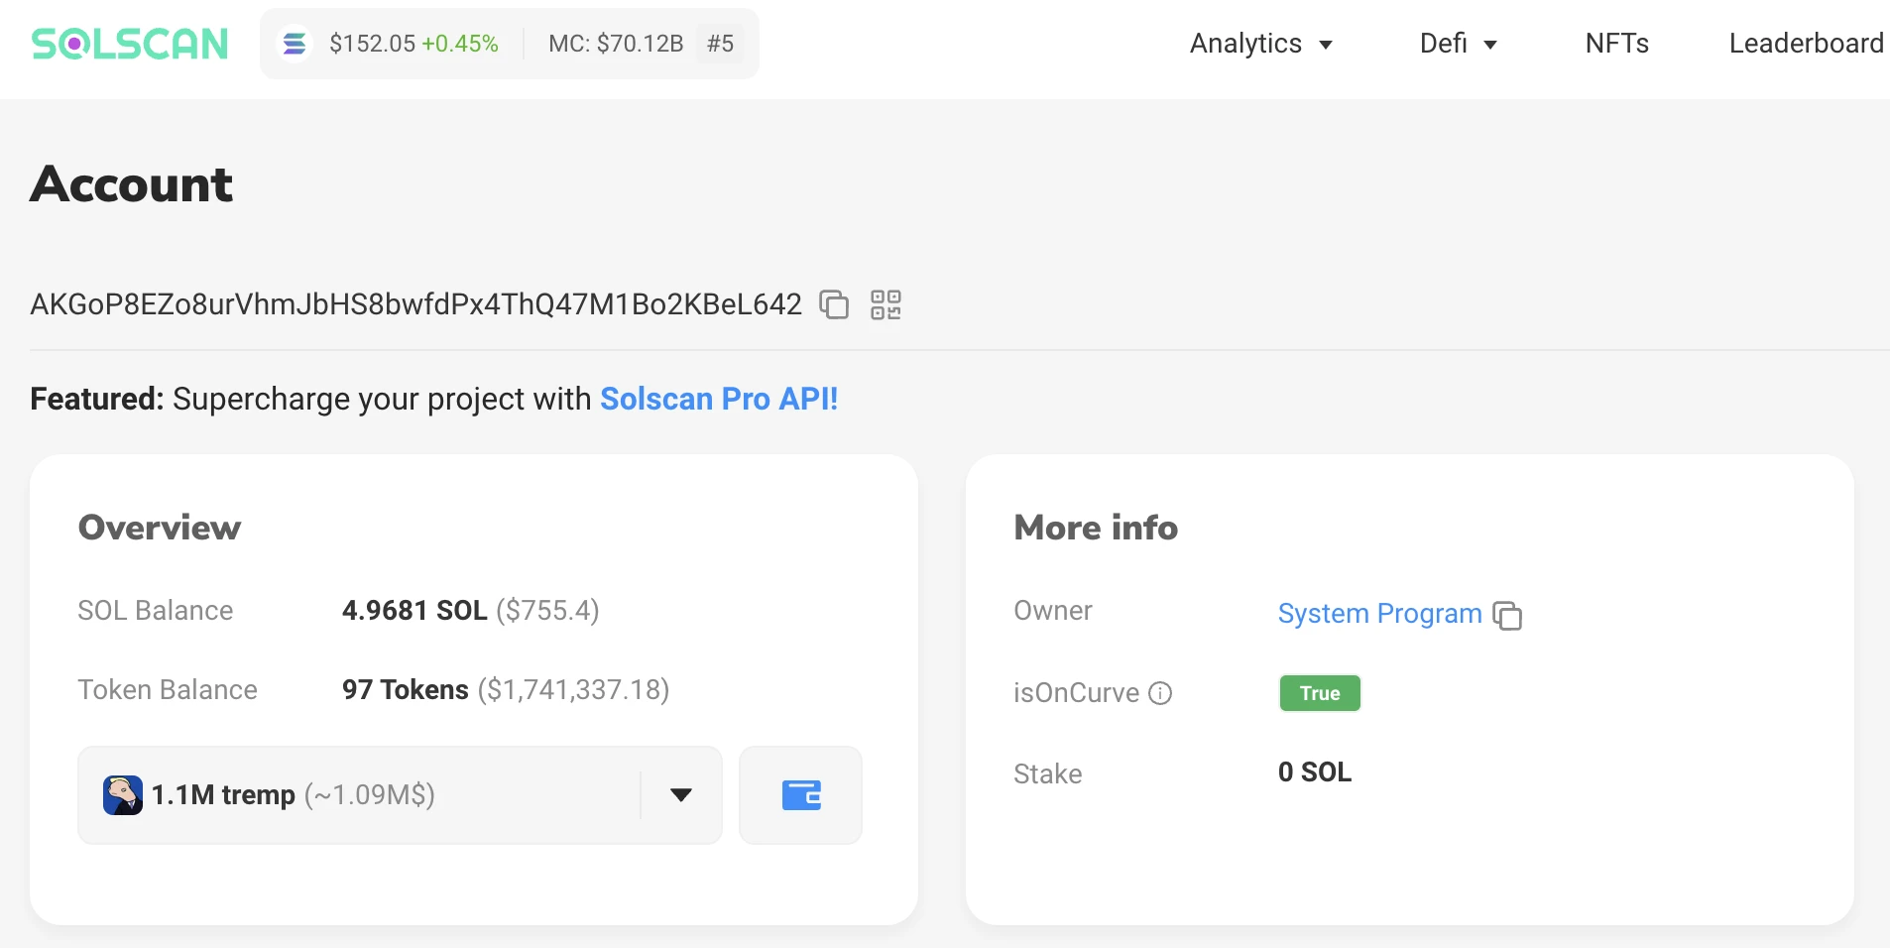Open the Leaderboard menu item
The image size is (1890, 948).
pyautogui.click(x=1806, y=44)
